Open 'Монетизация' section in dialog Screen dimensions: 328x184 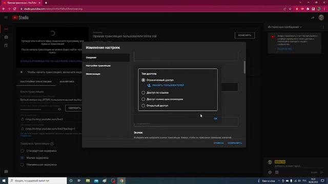point(106,74)
